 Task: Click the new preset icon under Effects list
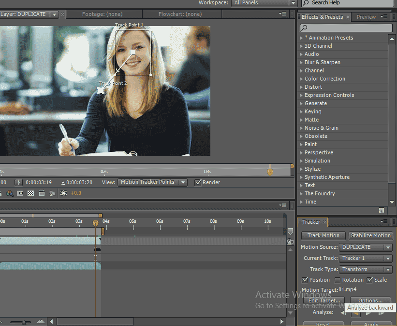[x=382, y=210]
